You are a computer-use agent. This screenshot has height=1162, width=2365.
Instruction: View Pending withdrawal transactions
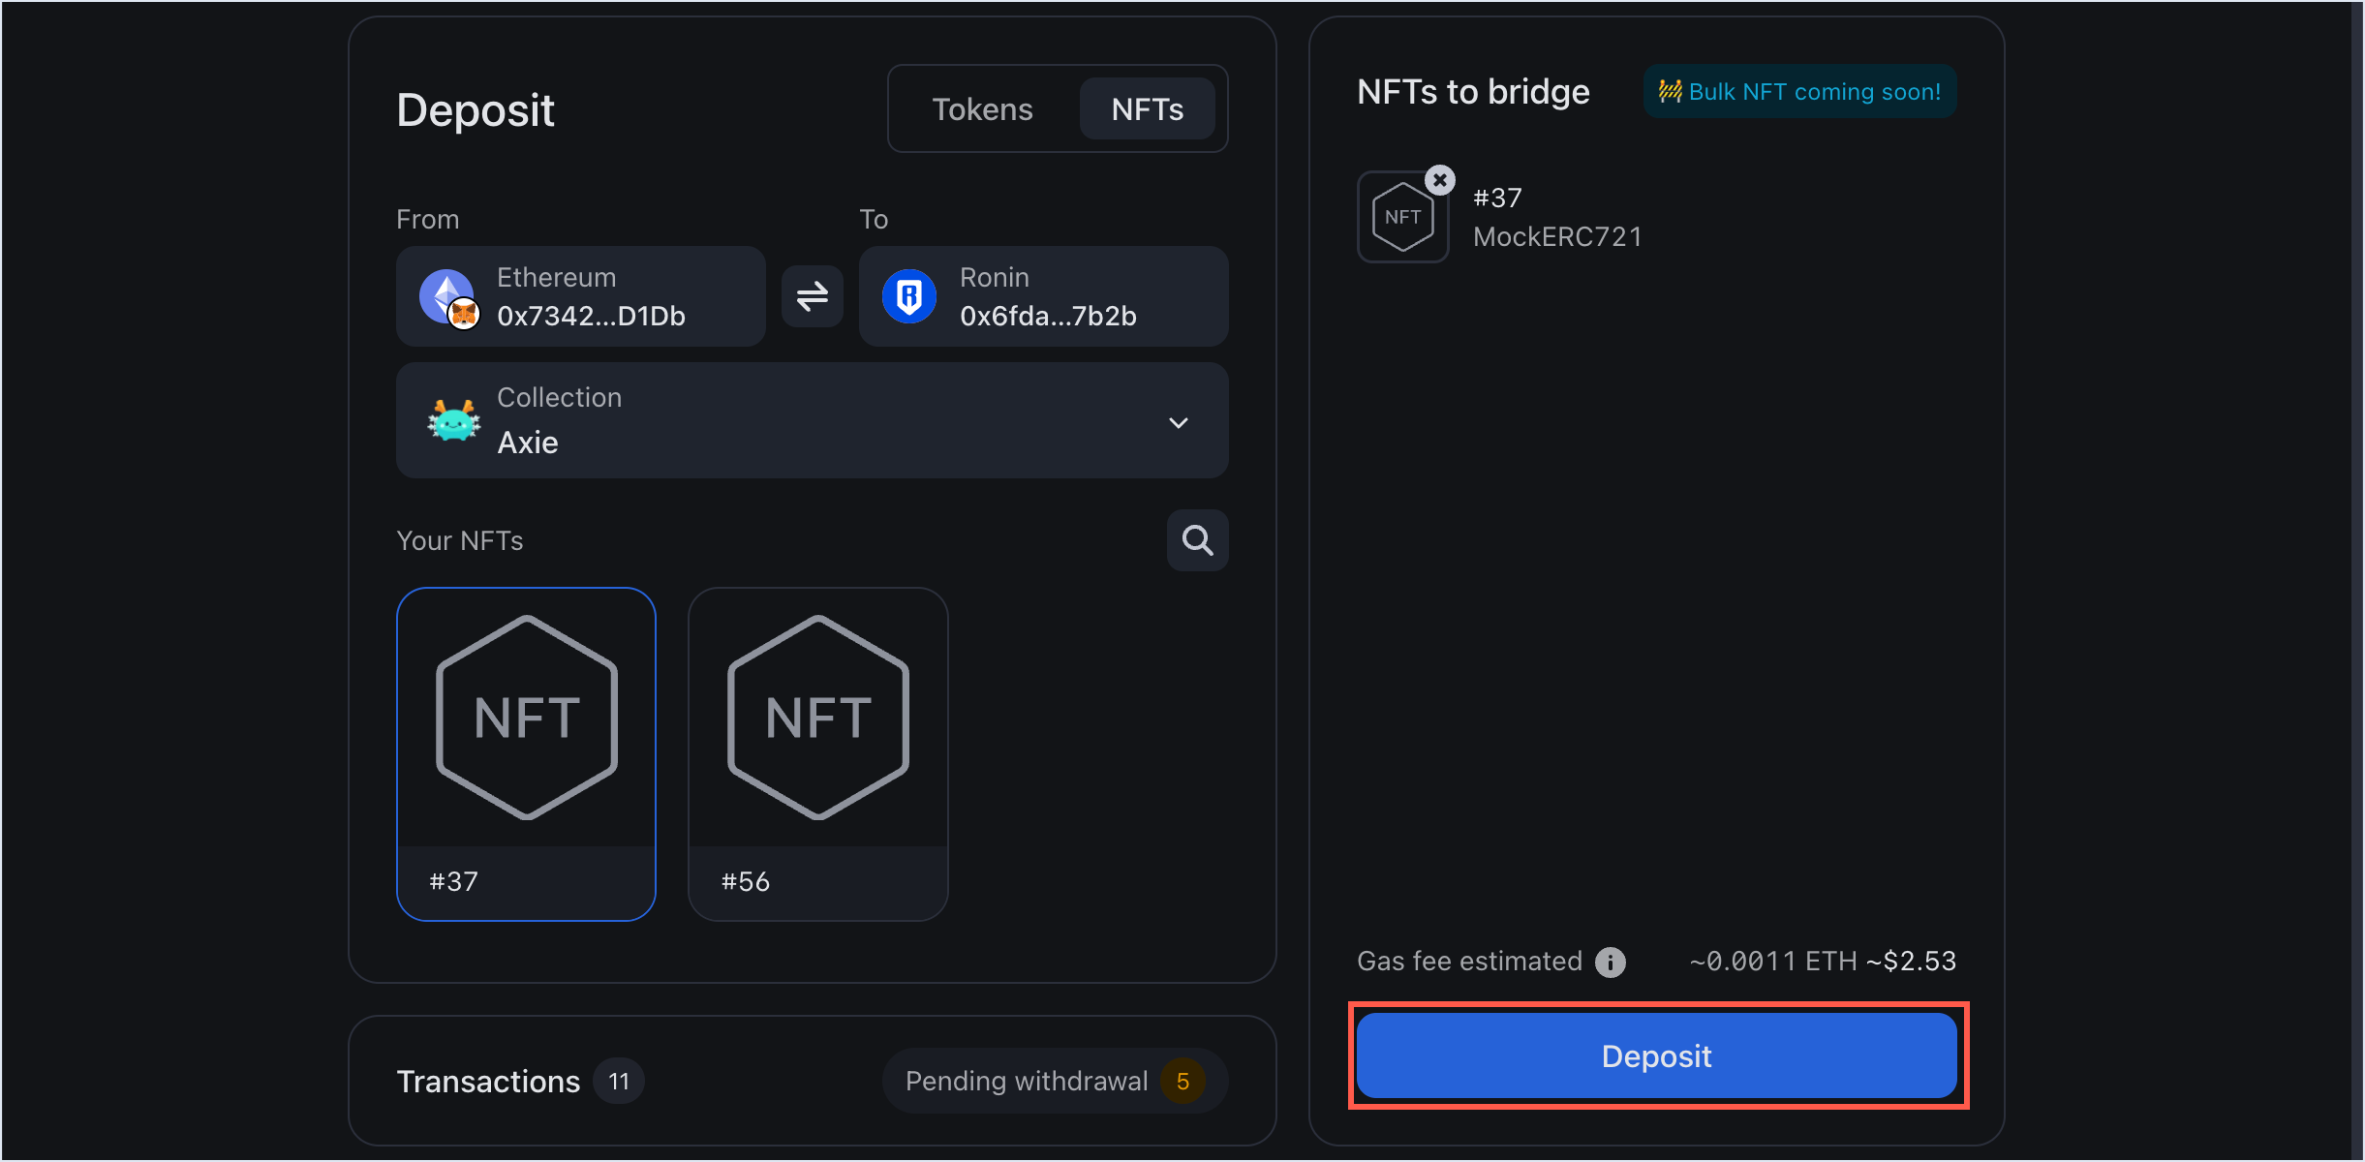tap(1027, 1081)
